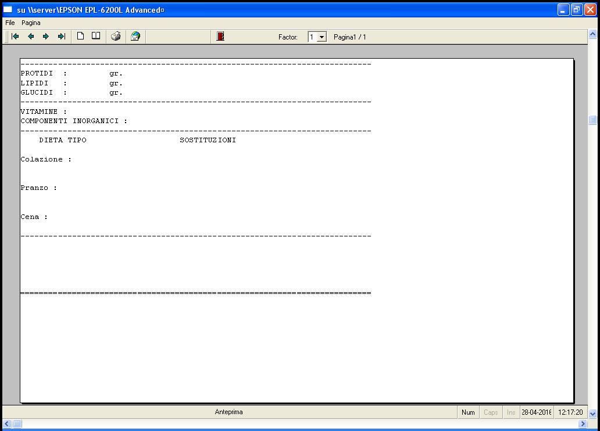The height and width of the screenshot is (431, 600).
Task: Click the window system menu icon
Action: tap(8, 10)
